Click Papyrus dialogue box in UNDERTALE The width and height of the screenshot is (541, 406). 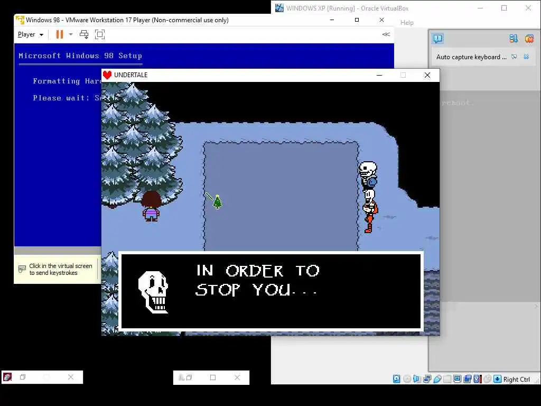click(271, 292)
